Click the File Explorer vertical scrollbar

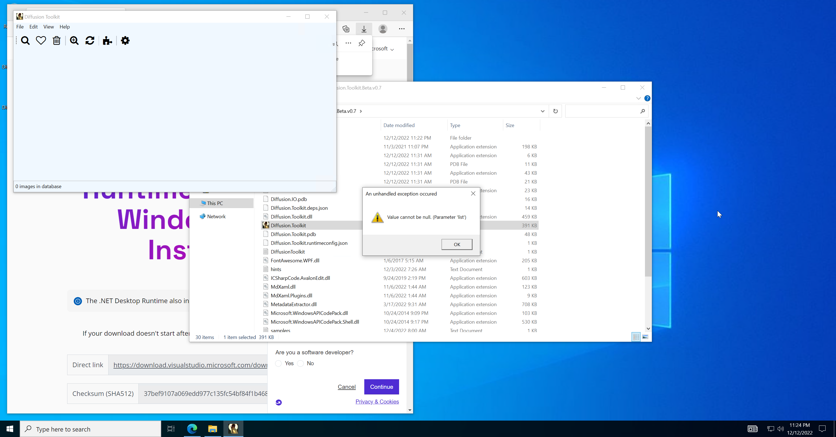(x=648, y=201)
